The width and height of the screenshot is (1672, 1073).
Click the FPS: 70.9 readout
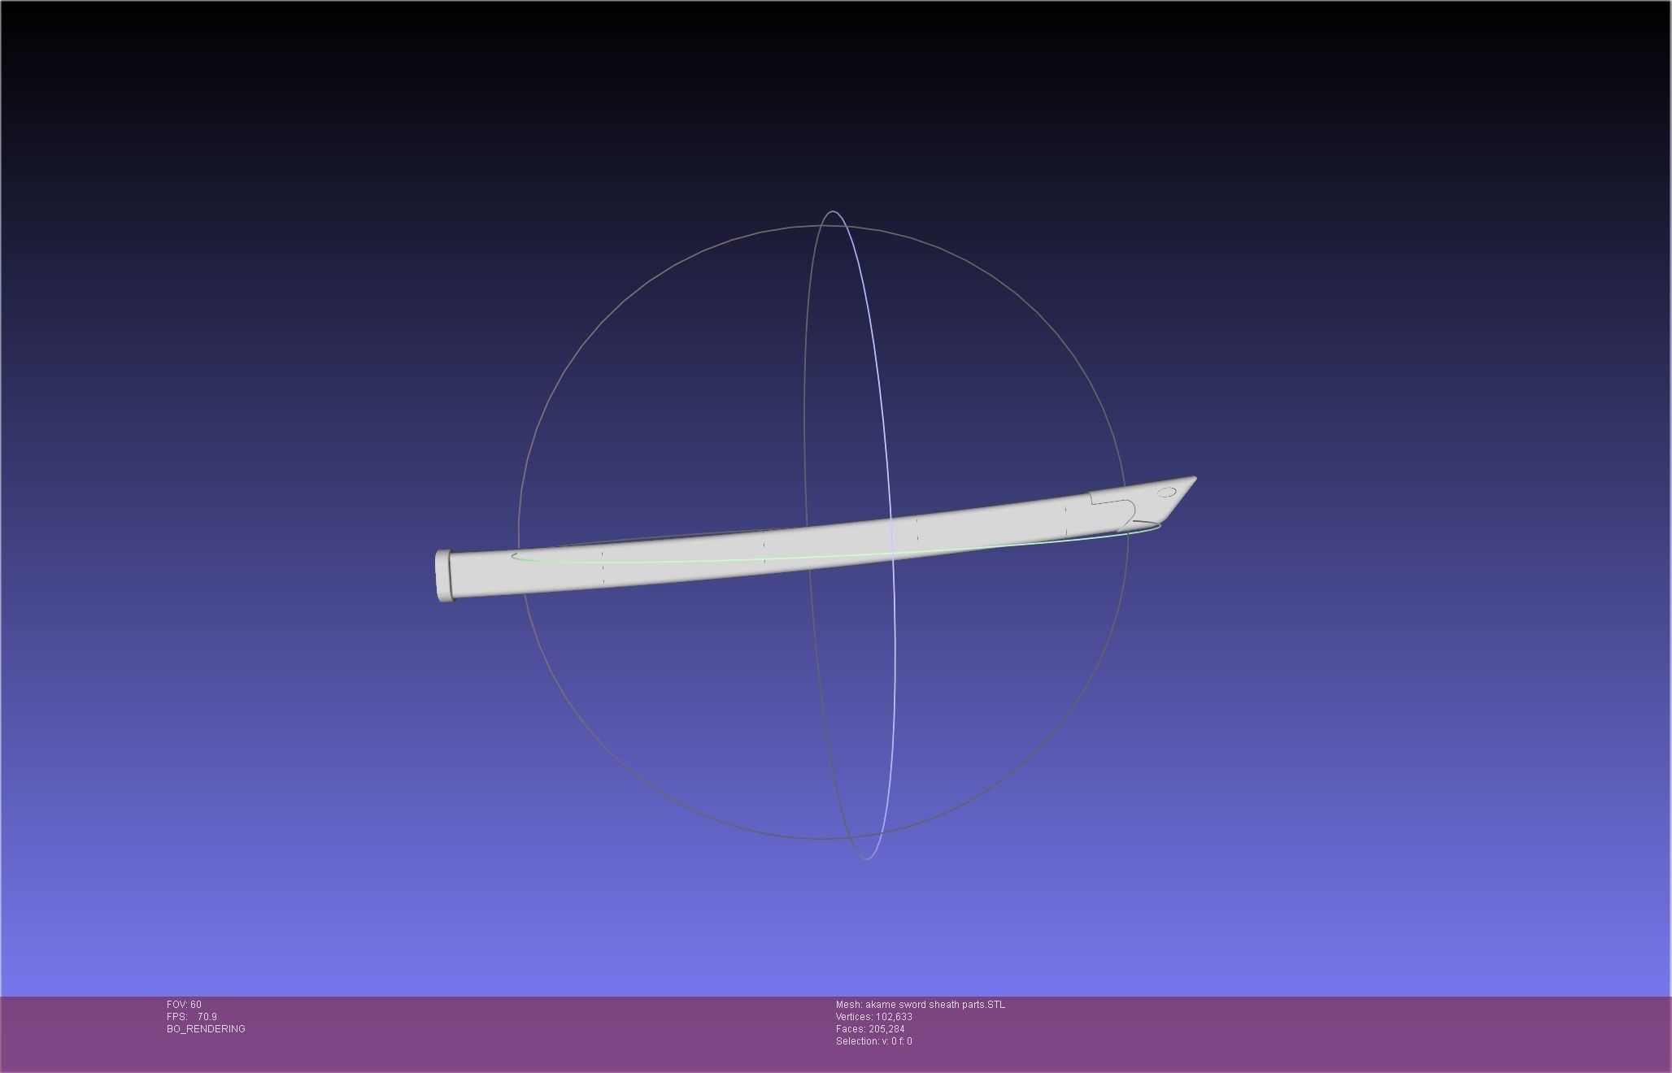coord(192,1017)
